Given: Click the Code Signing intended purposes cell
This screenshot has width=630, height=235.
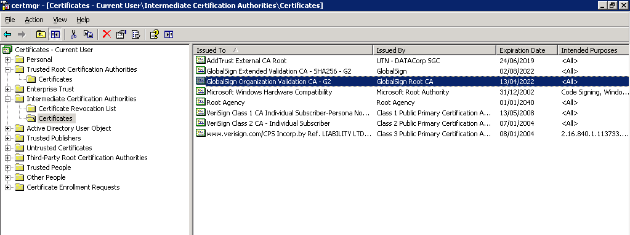Looking at the screenshot, I should click(595, 92).
